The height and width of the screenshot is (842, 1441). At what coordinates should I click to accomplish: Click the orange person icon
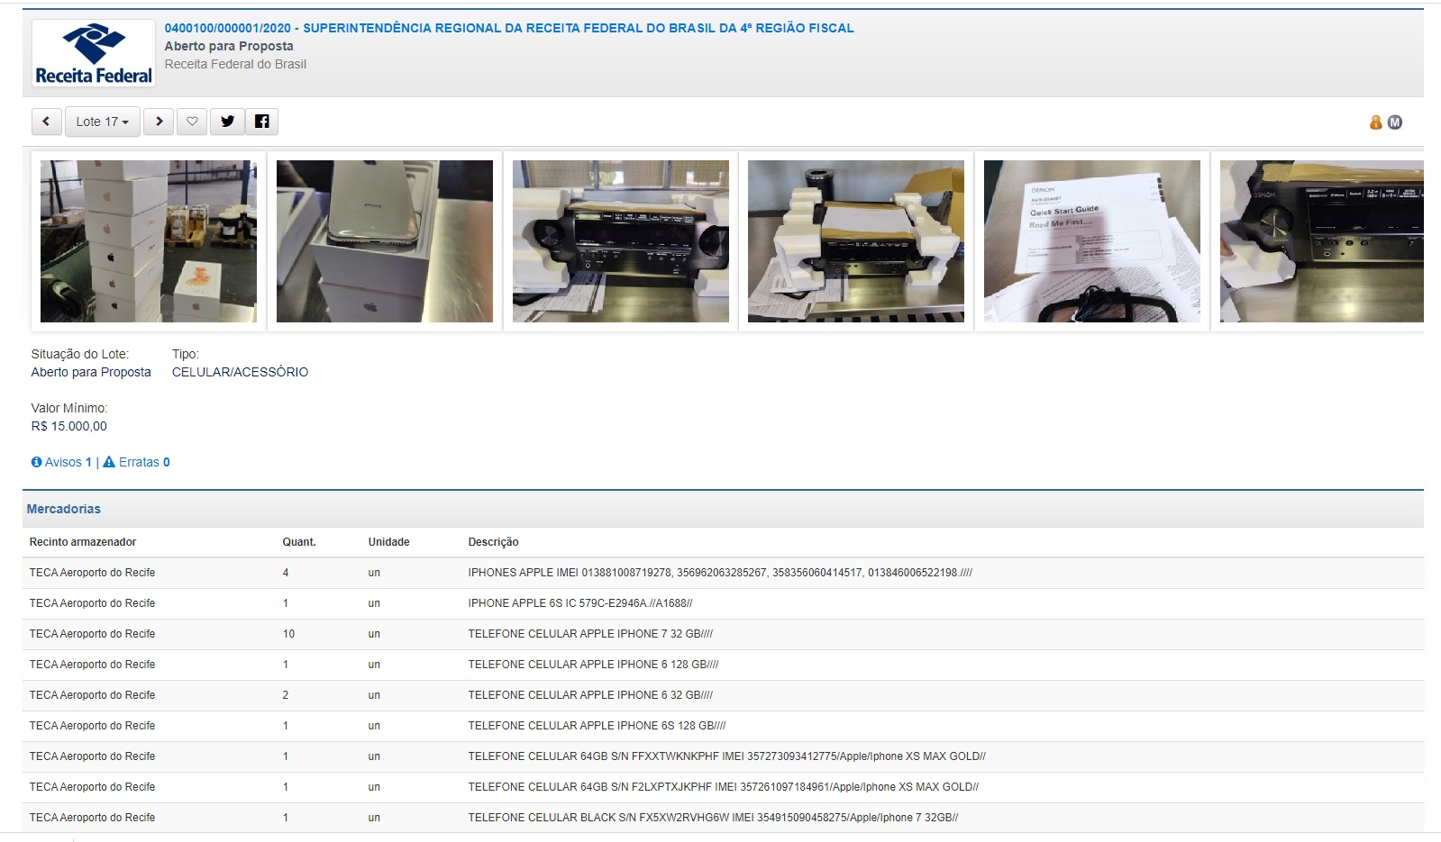click(x=1375, y=122)
